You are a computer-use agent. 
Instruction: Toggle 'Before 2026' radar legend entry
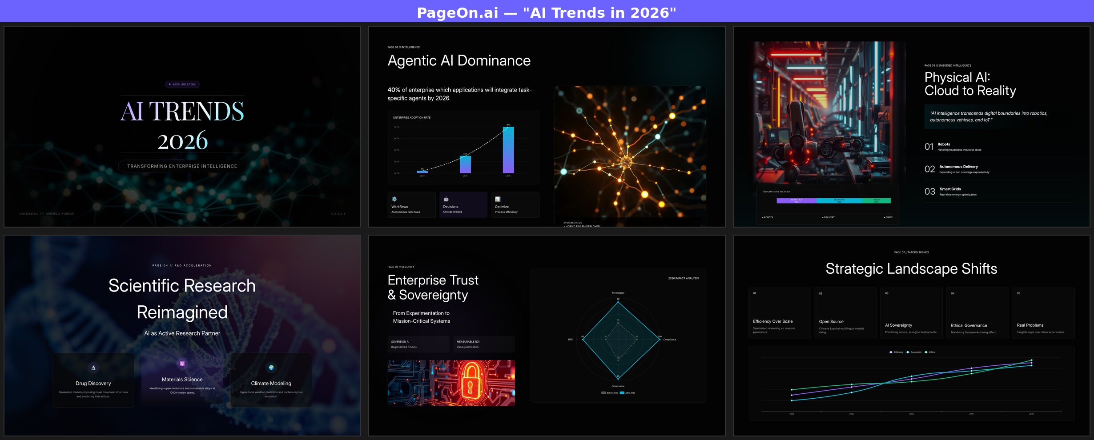(x=609, y=393)
